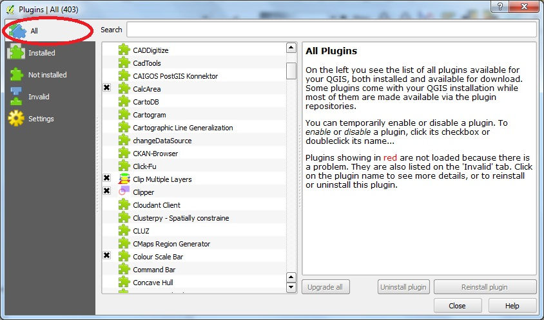
Task: Open Help for the Plugins dialog
Action: pyautogui.click(x=512, y=306)
